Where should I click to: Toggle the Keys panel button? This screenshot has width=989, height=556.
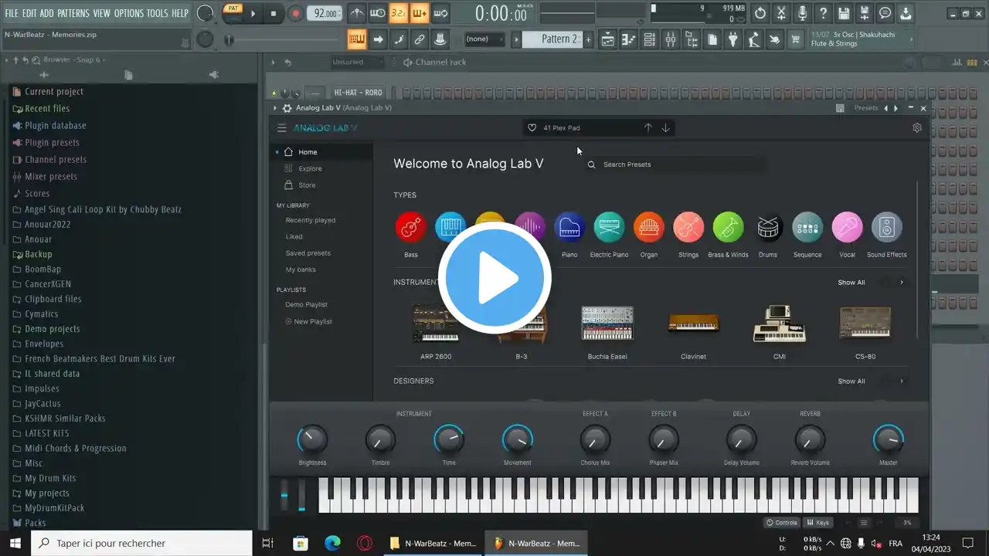(x=817, y=523)
